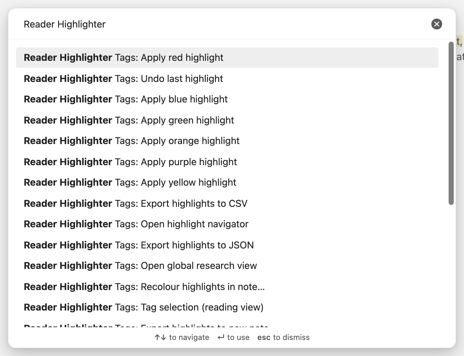Open highlight navigator command
464x356 pixels.
point(227,224)
